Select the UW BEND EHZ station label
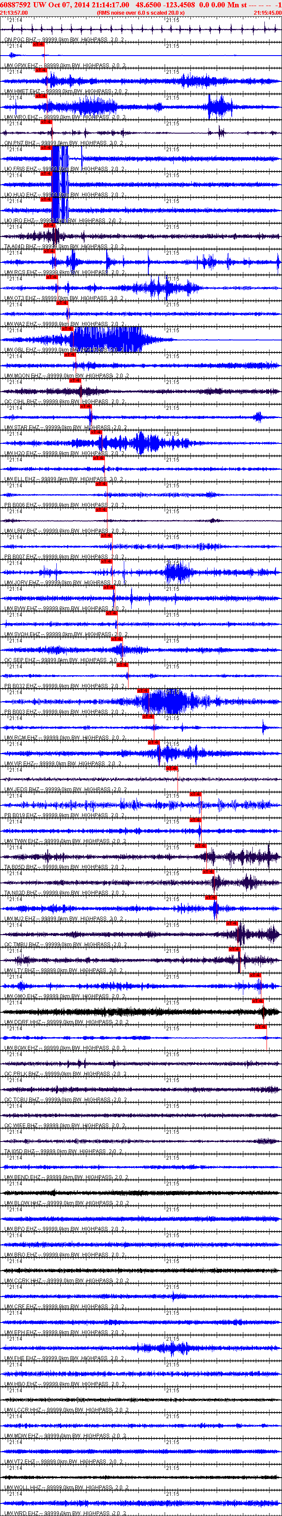Screen dimensions: 282x1516 (66, 1179)
